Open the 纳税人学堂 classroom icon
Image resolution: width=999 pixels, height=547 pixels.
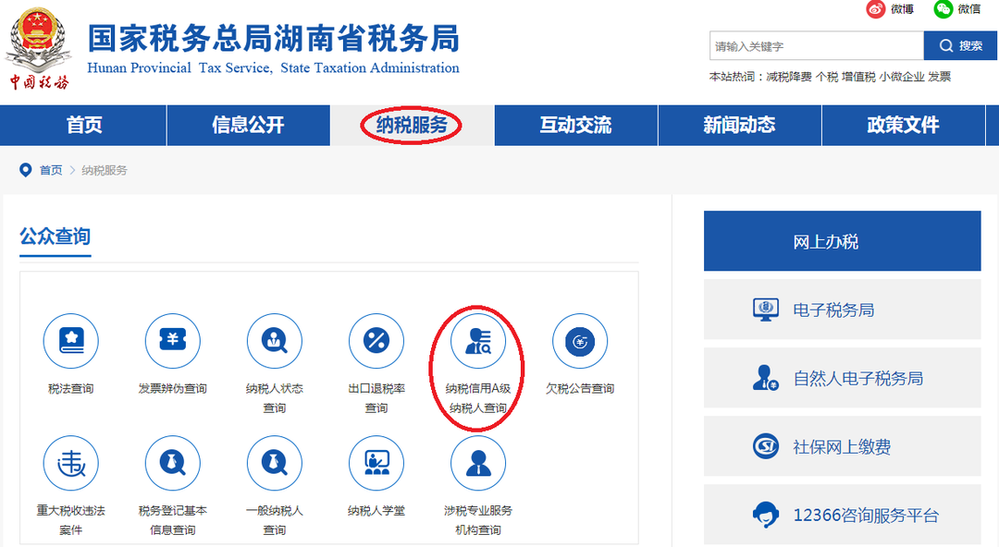click(376, 464)
